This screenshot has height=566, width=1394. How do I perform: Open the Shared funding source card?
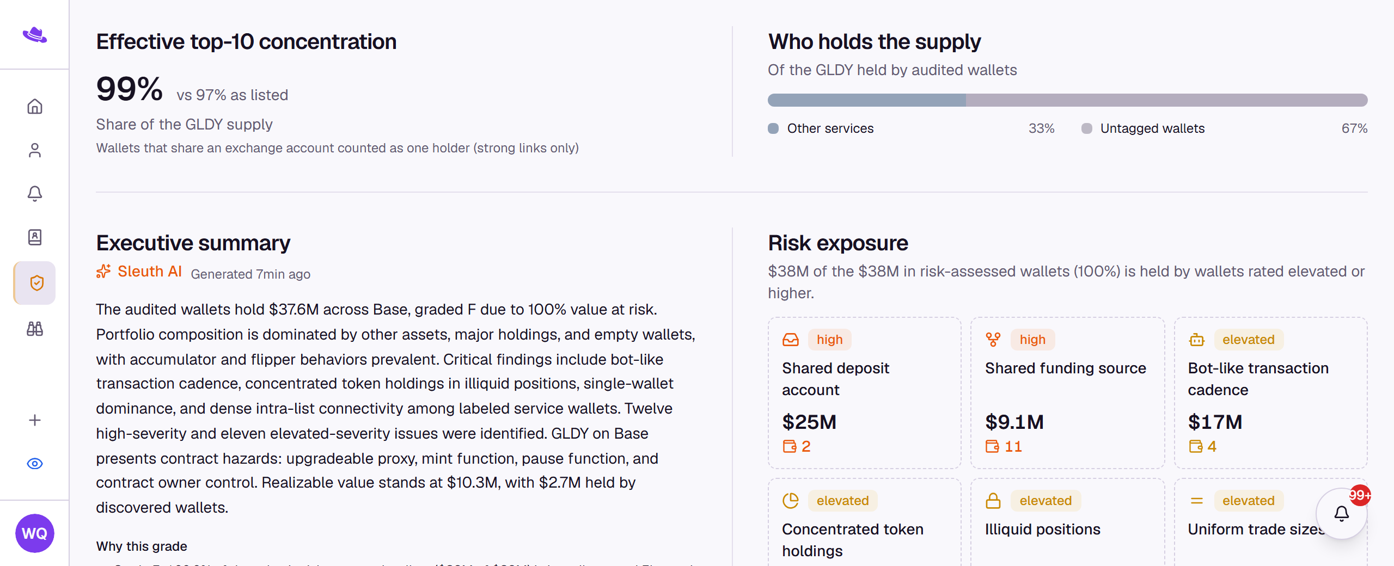coord(1067,392)
